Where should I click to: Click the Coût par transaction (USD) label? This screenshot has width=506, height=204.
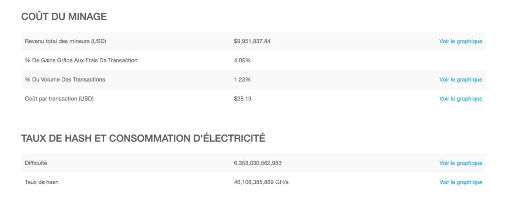pos(59,98)
